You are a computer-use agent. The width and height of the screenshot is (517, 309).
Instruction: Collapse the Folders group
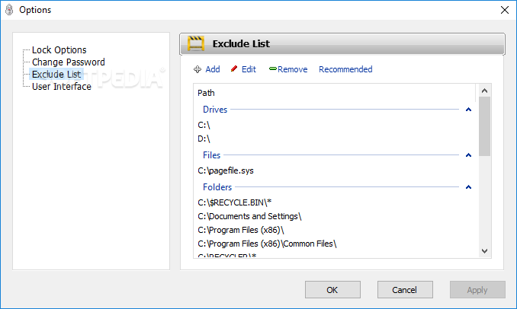[x=468, y=187]
